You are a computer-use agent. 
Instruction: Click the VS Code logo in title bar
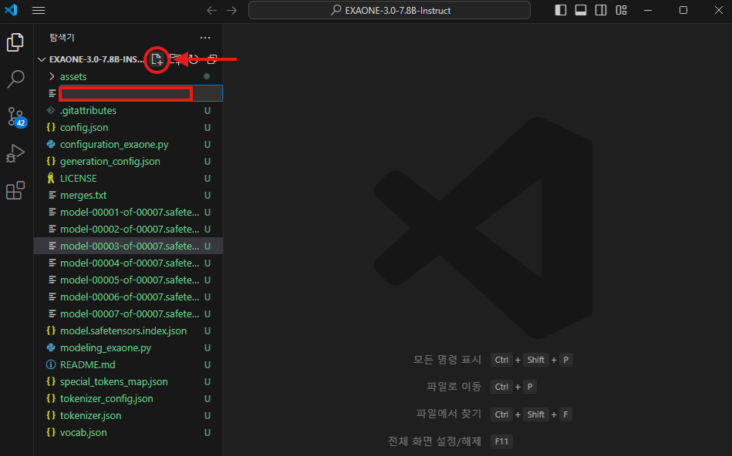tap(12, 10)
